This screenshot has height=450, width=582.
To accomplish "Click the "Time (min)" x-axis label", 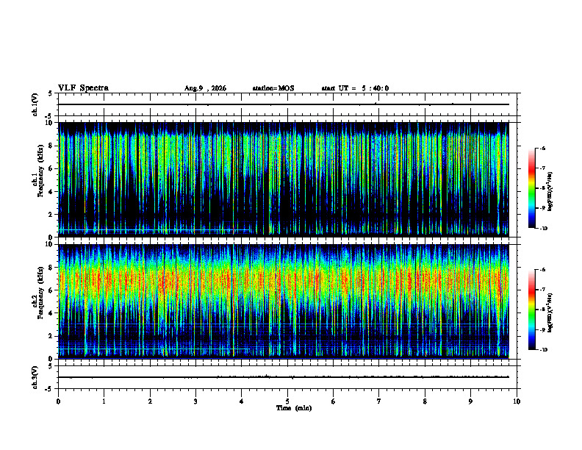I will tap(294, 408).
